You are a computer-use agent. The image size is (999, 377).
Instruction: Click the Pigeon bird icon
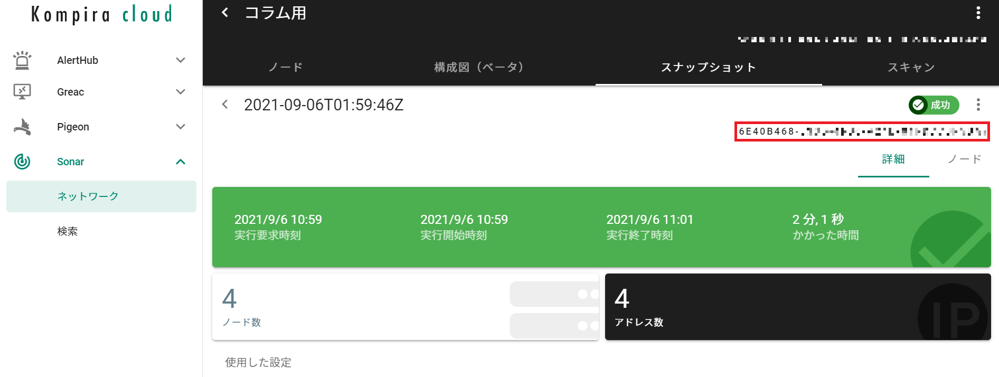click(x=22, y=127)
